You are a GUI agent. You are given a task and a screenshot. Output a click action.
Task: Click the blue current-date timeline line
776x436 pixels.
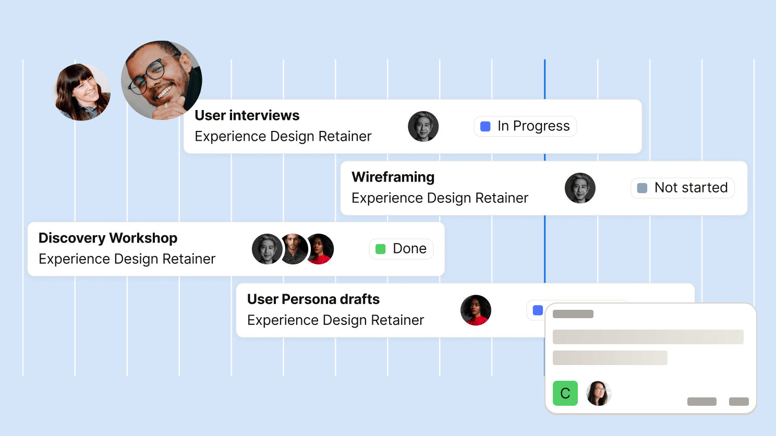[x=544, y=79]
